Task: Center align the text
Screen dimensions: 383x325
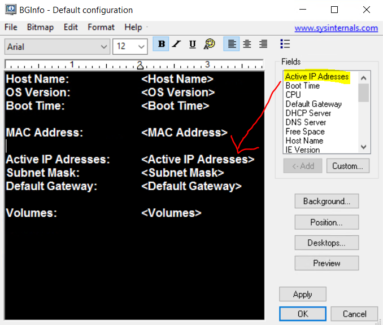Action: pyautogui.click(x=247, y=45)
